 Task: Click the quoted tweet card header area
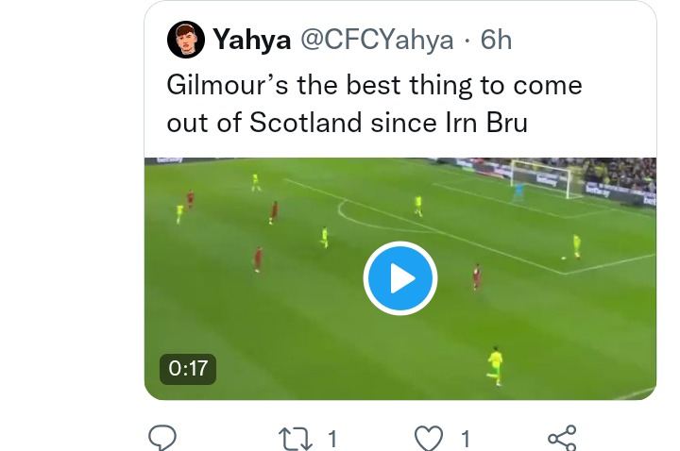click(399, 40)
